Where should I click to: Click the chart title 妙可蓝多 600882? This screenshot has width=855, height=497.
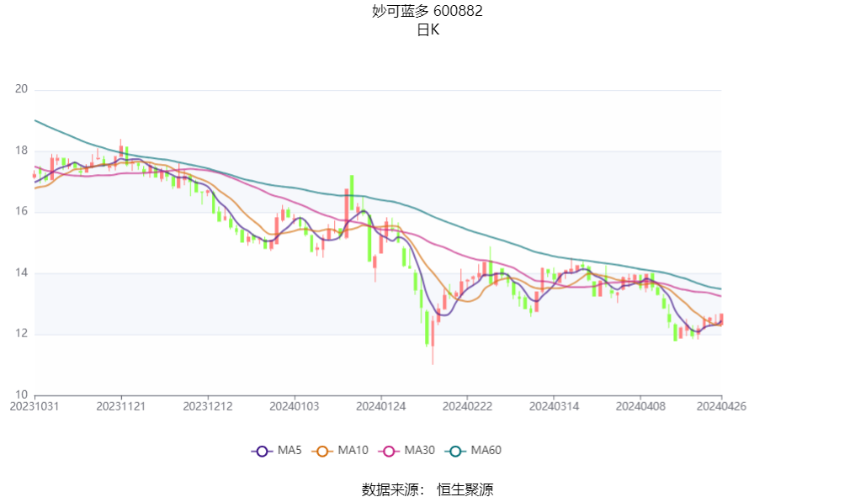pyautogui.click(x=427, y=11)
